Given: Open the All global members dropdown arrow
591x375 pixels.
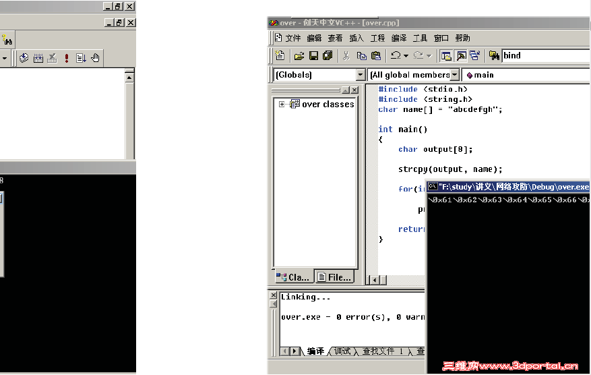Looking at the screenshot, I should point(455,75).
